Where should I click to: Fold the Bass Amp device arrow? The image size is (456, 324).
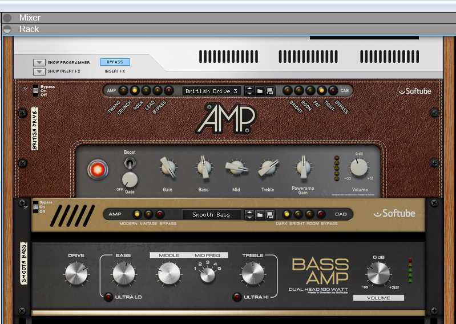(x=25, y=207)
